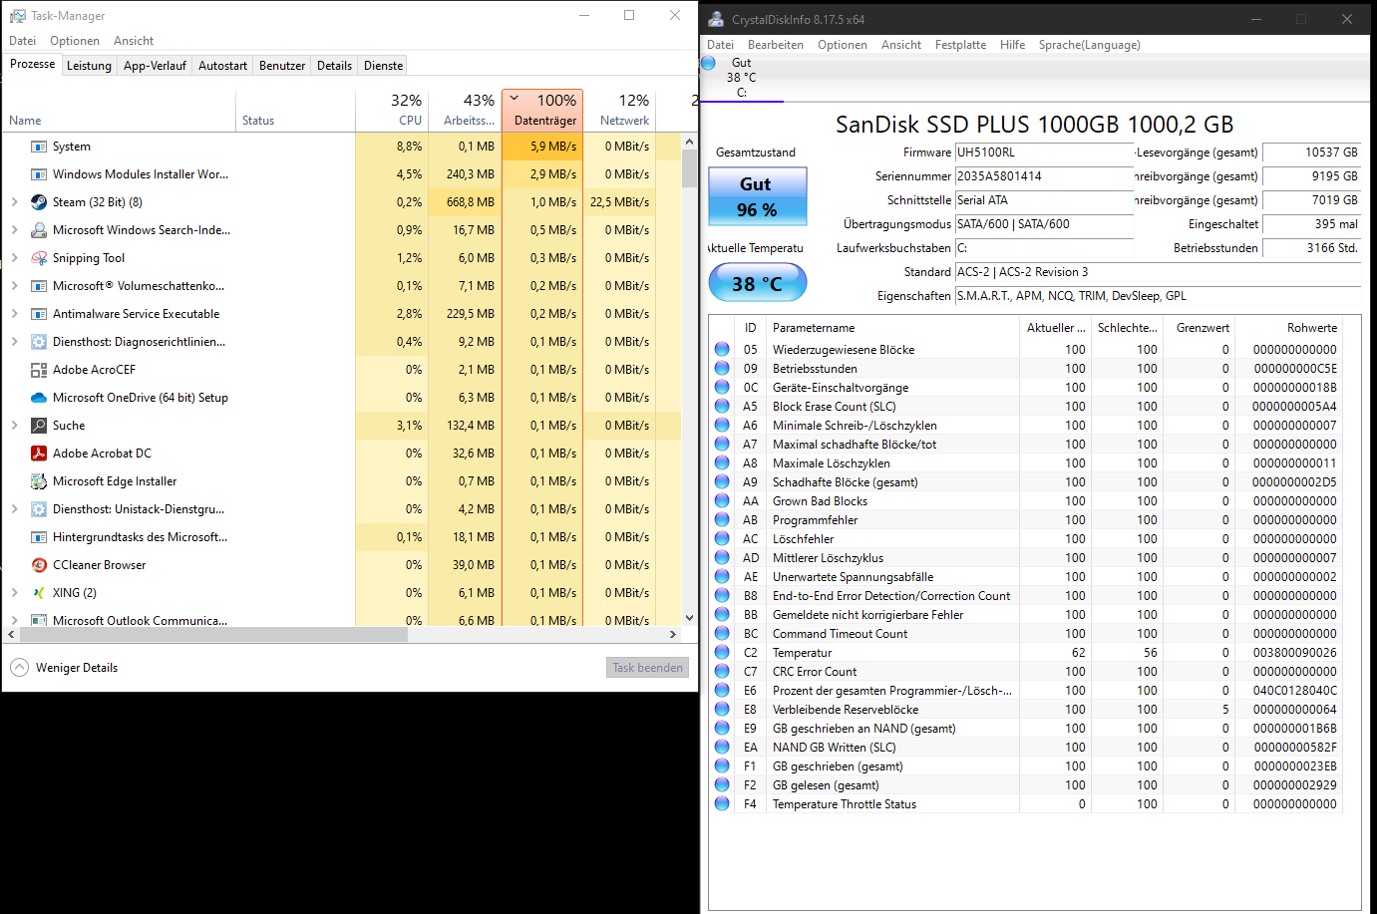Click the Seriennummer field
This screenshot has width=1377, height=914.
pos(1044,176)
